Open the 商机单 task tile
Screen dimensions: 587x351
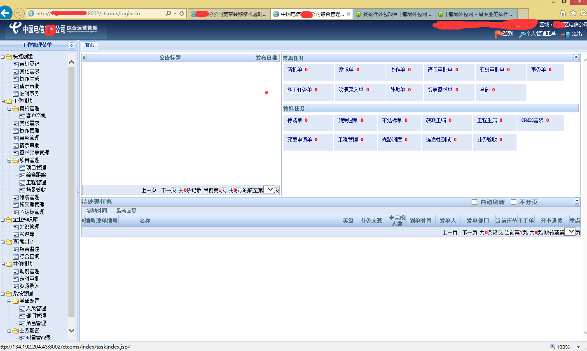pyautogui.click(x=309, y=72)
